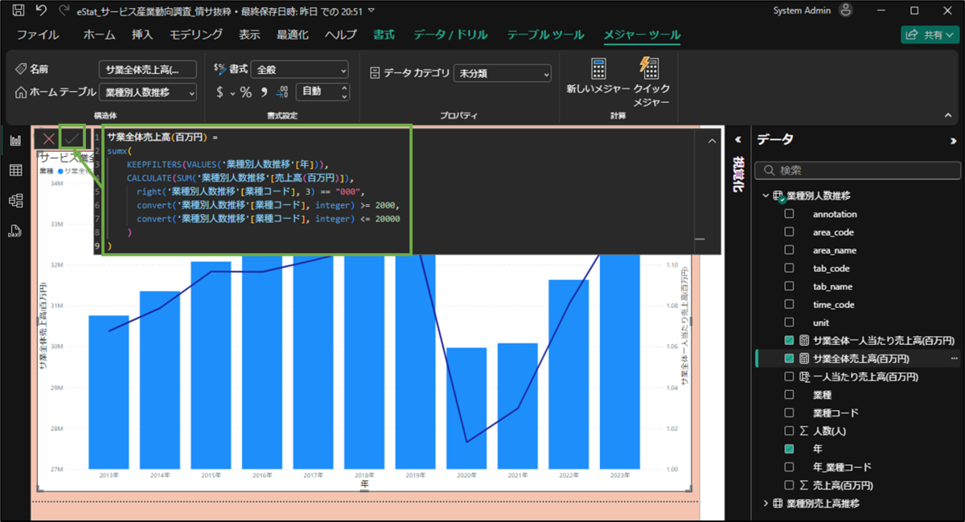The height and width of the screenshot is (522, 965).
Task: Switch to the ヘルプ ribbon tab
Action: coord(341,35)
